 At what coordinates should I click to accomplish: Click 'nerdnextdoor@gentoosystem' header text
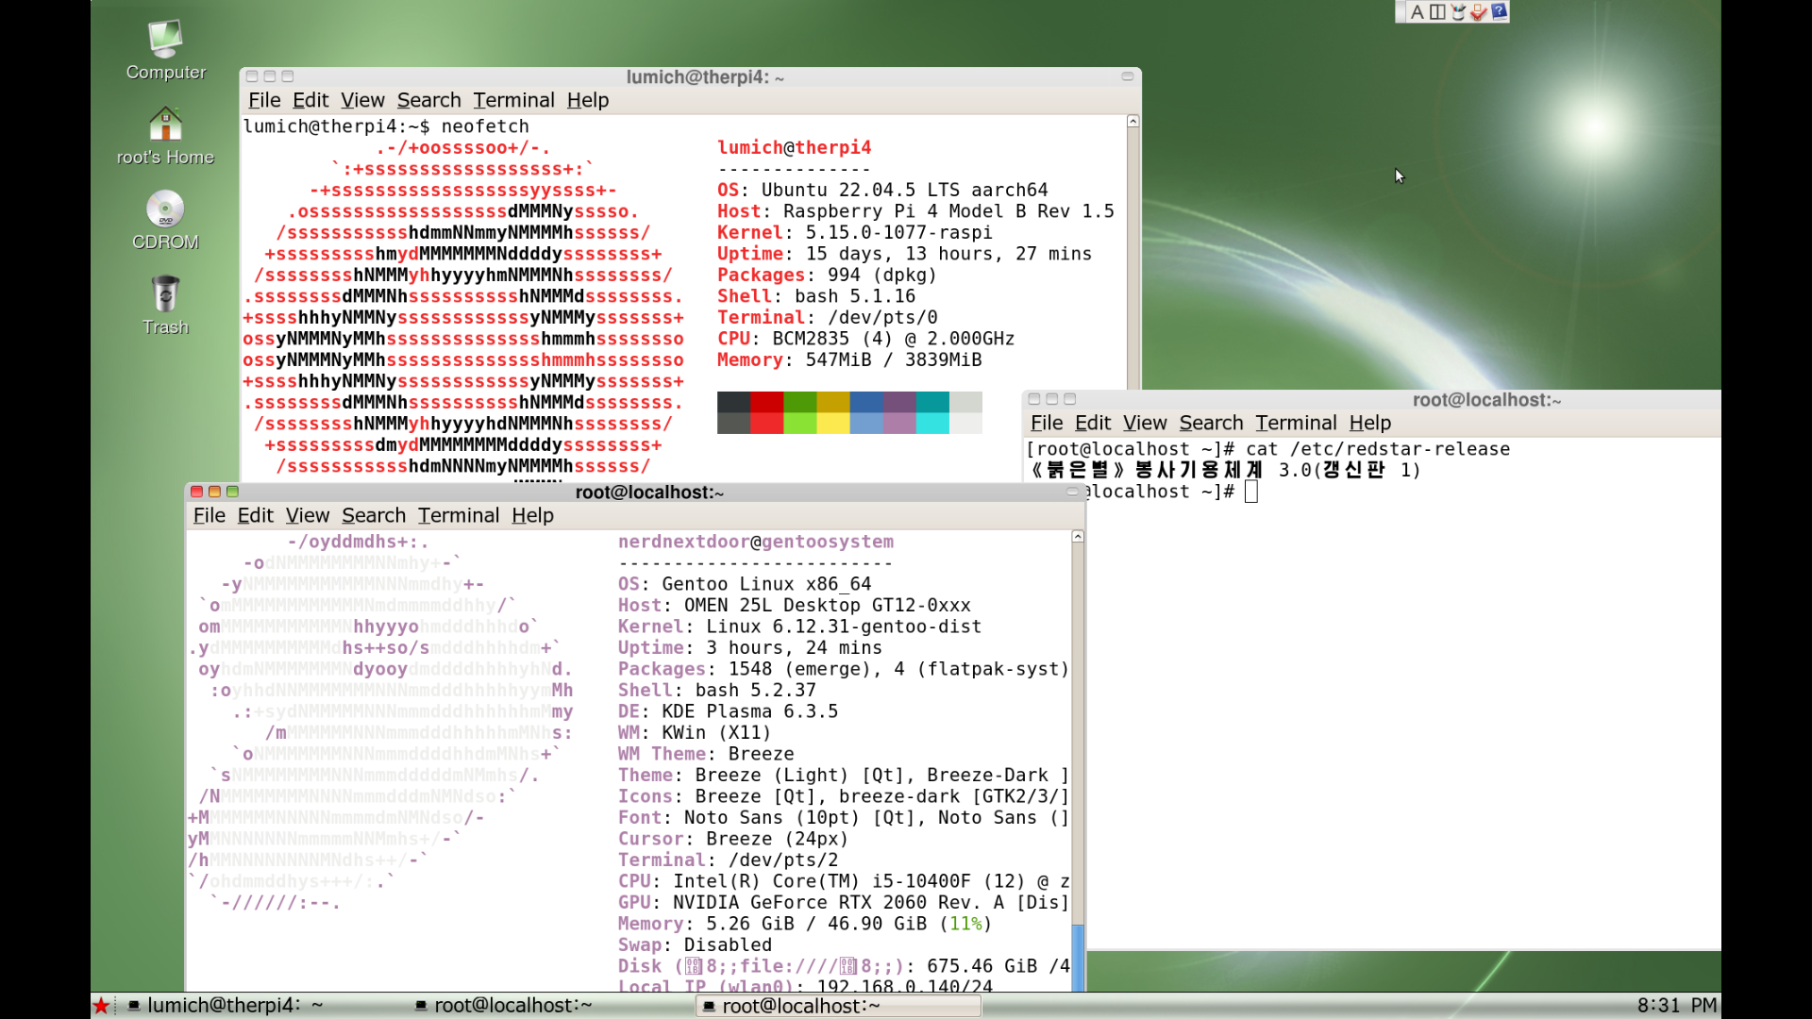pyautogui.click(x=756, y=543)
